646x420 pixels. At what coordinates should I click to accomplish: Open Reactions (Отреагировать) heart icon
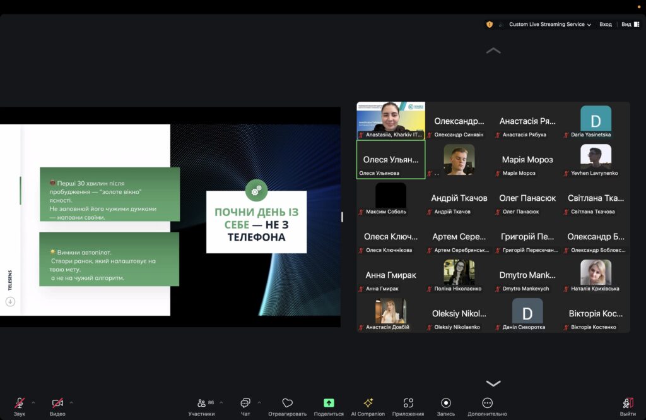pos(287,404)
